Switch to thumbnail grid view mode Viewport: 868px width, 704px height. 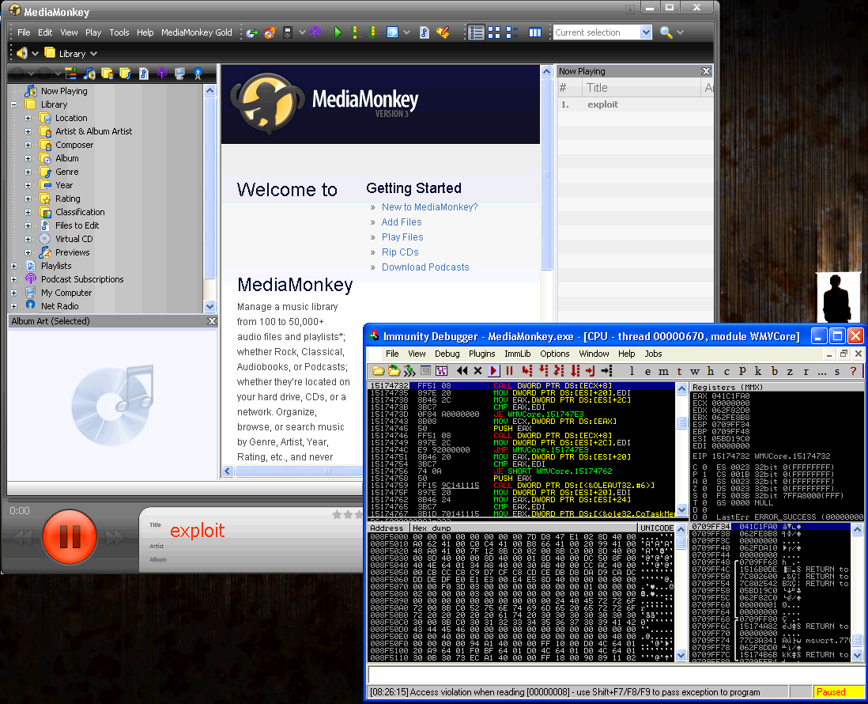pos(494,32)
